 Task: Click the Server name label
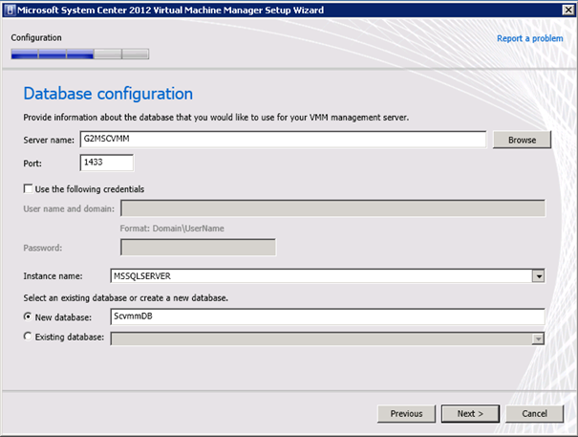(x=49, y=141)
